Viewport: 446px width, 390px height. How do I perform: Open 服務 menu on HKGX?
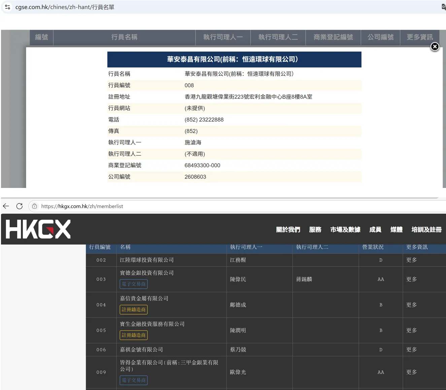coord(315,230)
